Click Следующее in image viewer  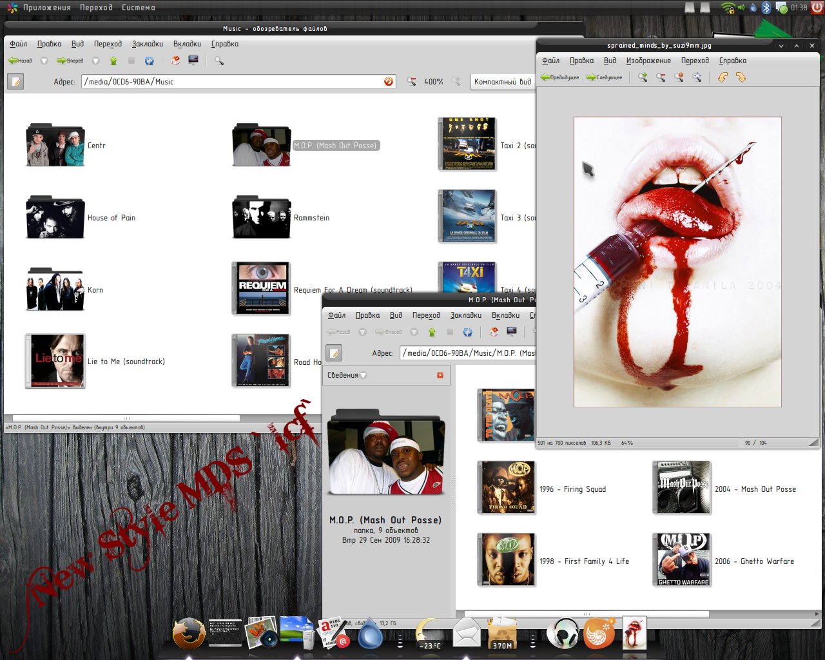pyautogui.click(x=605, y=77)
